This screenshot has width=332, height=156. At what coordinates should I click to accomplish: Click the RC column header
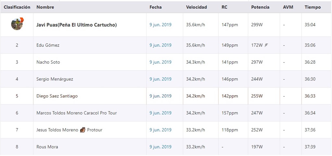coord(224,7)
